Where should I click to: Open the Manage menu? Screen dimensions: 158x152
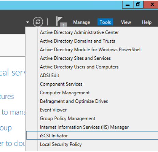point(82,22)
